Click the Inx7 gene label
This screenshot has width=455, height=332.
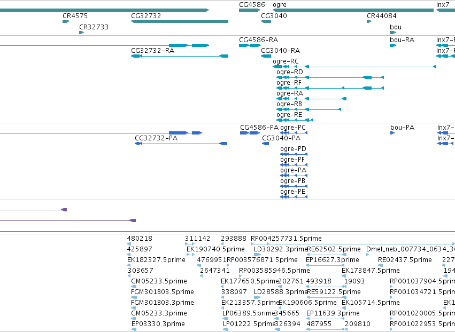coord(443,5)
